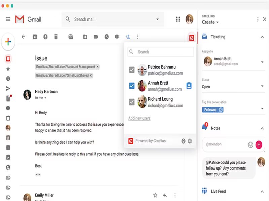Open the main menu hamburger
269x201 pixels.
pos(8,19)
